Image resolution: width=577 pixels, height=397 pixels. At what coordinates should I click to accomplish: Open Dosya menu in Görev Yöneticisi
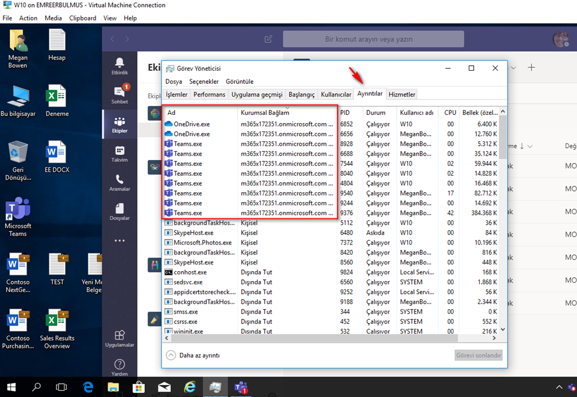pyautogui.click(x=174, y=82)
